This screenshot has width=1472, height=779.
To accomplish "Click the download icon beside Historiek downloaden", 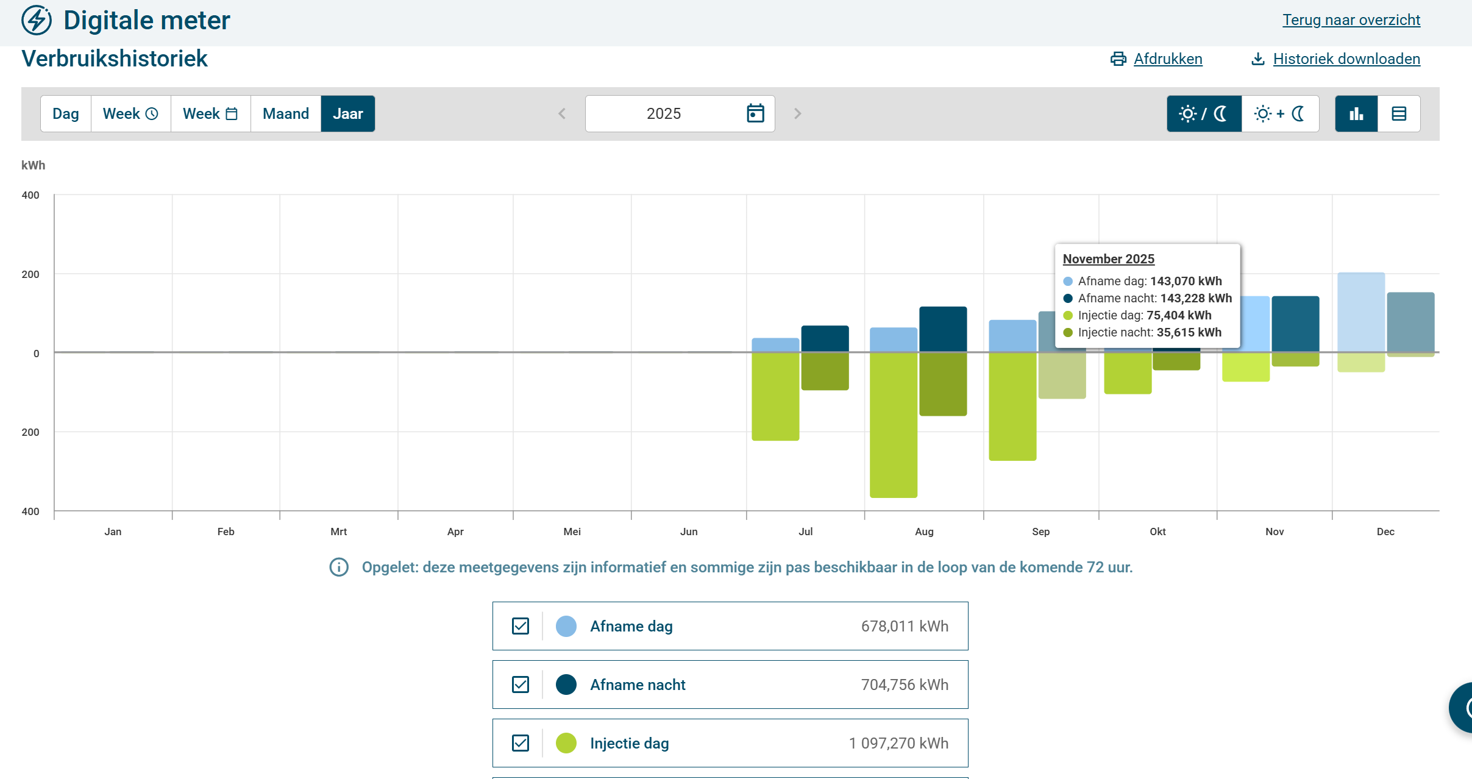I will click(1257, 59).
